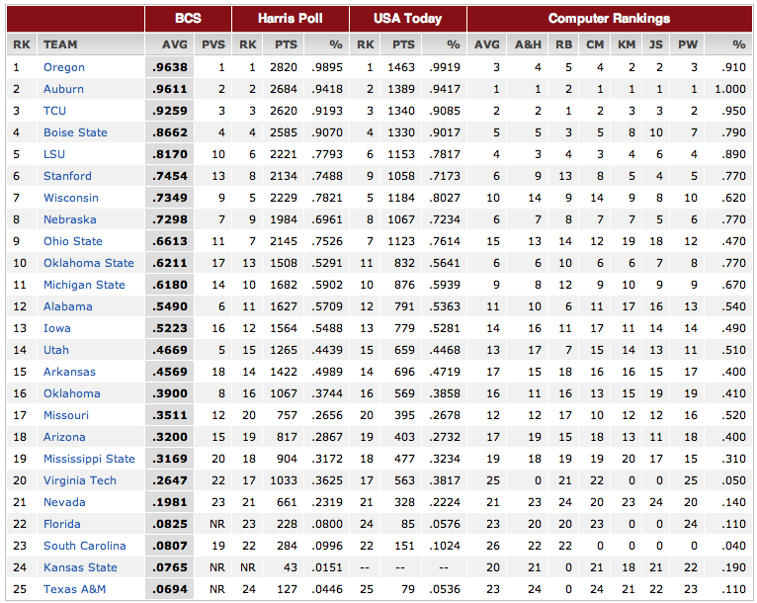Select the Texas A&M link
This screenshot has height=603, width=757.
click(x=74, y=588)
